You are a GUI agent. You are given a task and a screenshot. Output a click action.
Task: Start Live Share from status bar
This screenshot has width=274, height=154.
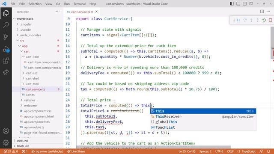[x=76, y=151]
